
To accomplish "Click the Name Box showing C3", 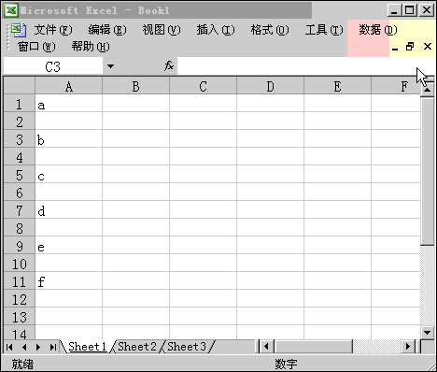I will coord(53,66).
